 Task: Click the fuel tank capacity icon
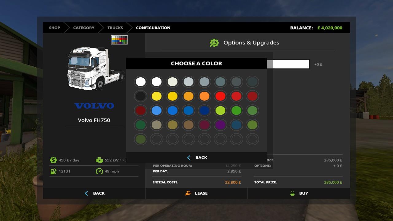[x=53, y=171]
